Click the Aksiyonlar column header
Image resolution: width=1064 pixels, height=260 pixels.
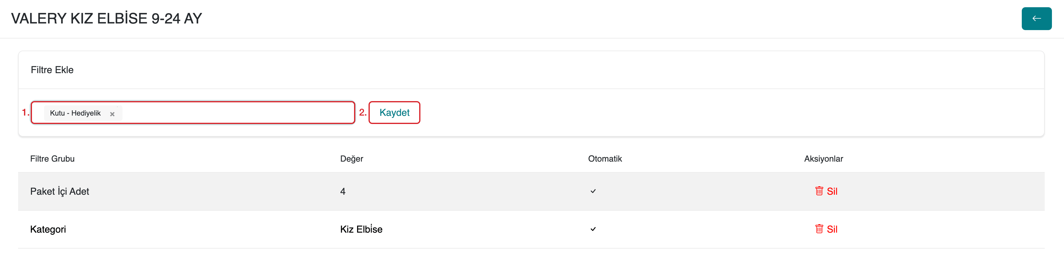[x=823, y=159]
